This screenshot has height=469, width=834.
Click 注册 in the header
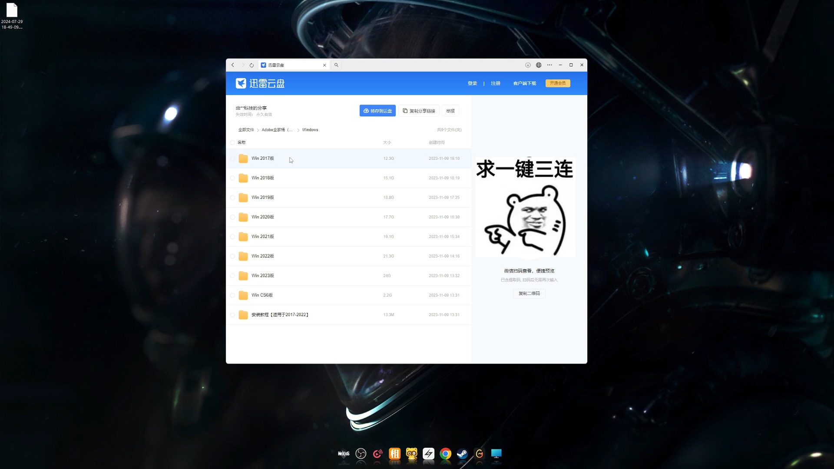(496, 83)
